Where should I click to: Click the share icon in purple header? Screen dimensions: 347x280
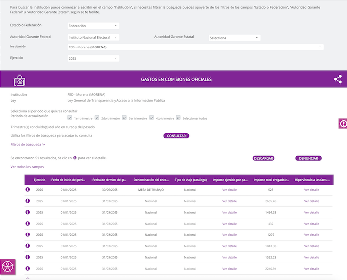coord(338,79)
